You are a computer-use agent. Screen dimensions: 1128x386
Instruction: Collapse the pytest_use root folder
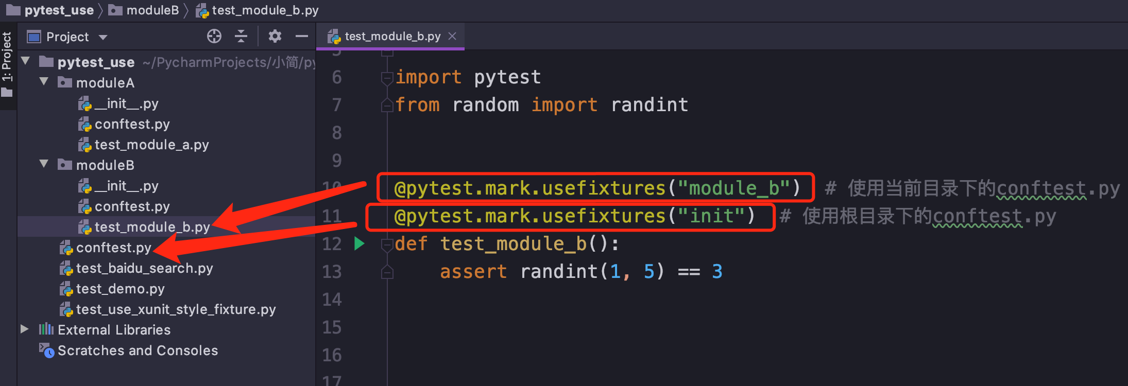tap(25, 62)
